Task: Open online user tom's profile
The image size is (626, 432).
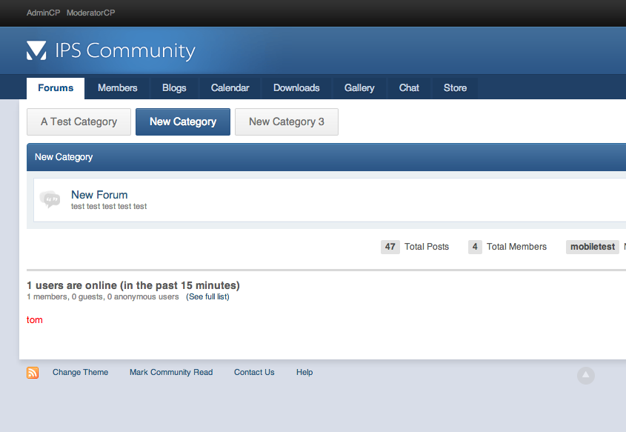Action: 35,320
